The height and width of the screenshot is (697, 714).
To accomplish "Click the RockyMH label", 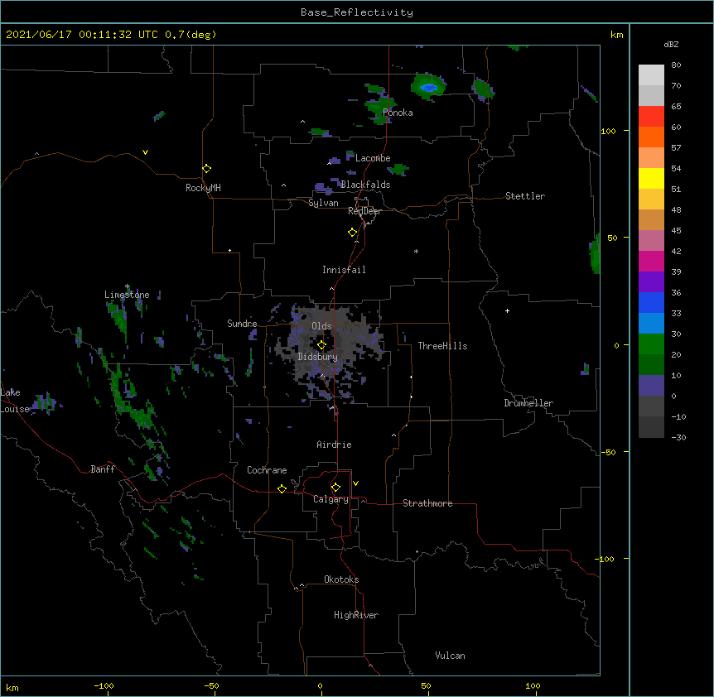I will pos(203,188).
